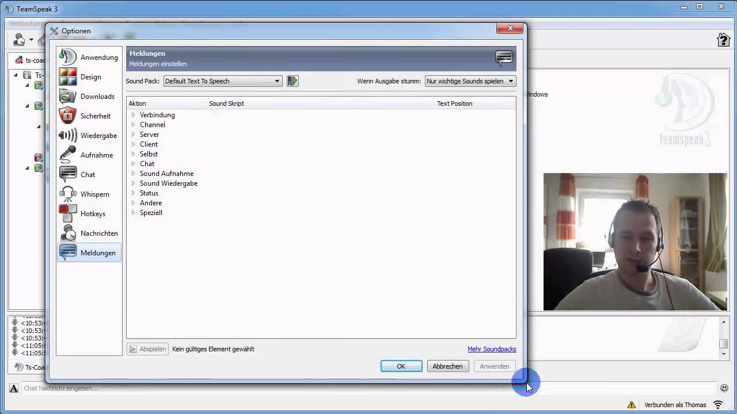737x414 pixels.
Task: Click the Verbunden als Thomas status text
Action: [x=675, y=405]
